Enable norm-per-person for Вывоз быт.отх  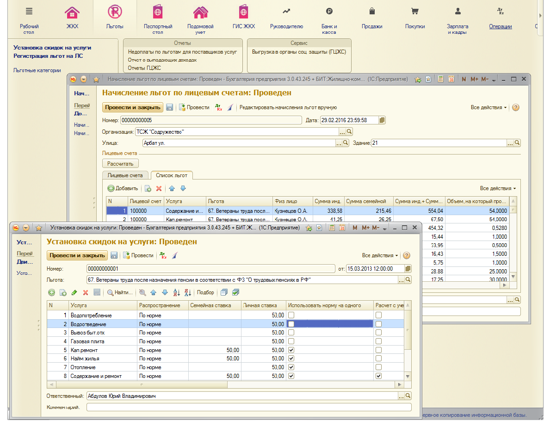tap(291, 332)
